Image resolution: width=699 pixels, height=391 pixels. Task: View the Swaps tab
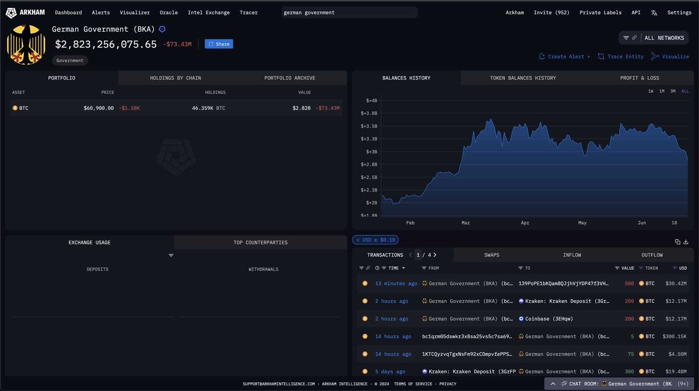(492, 255)
